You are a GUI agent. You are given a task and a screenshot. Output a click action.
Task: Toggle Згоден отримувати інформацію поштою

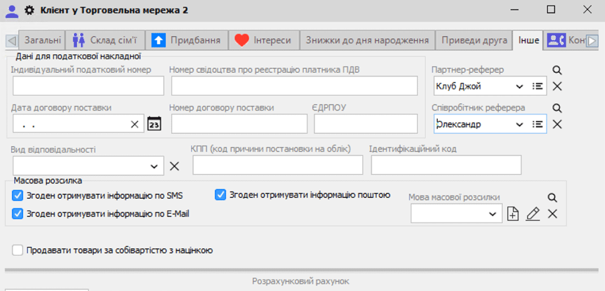221,194
